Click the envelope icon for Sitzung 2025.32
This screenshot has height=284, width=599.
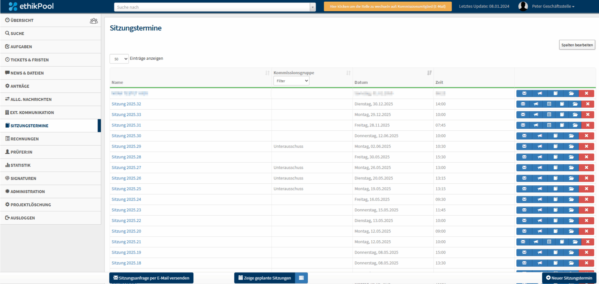coord(523,104)
